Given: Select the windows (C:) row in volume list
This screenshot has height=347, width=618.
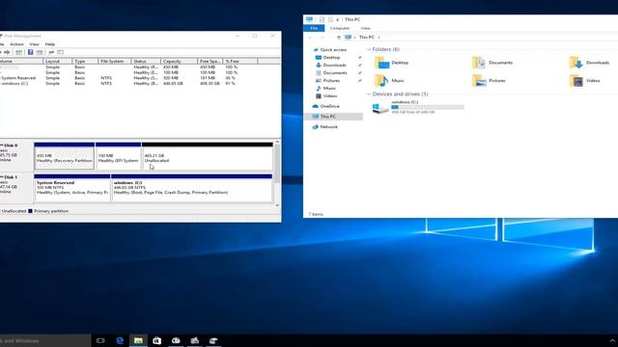Looking at the screenshot, I should 118,84.
